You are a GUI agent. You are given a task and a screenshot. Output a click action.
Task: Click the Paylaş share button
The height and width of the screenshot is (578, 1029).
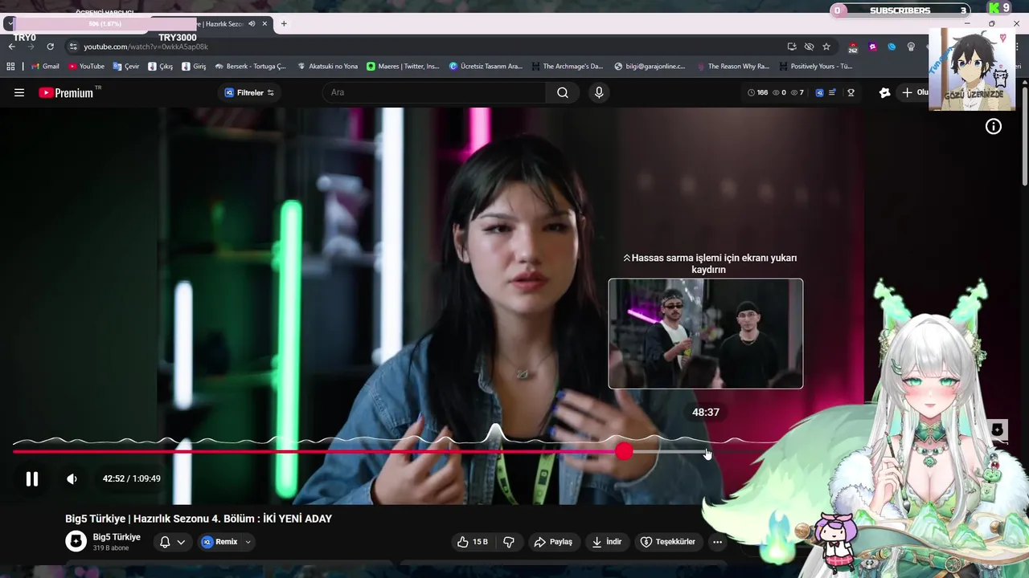tap(553, 542)
